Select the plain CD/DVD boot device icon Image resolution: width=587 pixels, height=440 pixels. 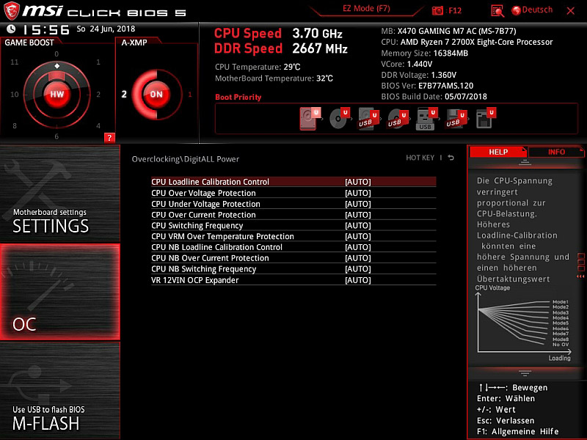click(x=339, y=119)
